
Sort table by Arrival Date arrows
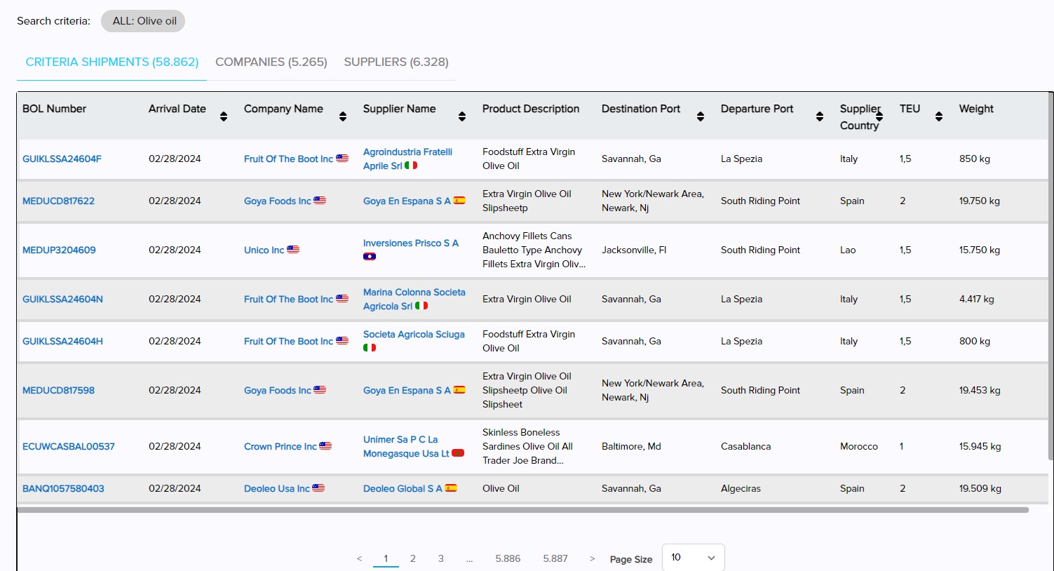(223, 116)
